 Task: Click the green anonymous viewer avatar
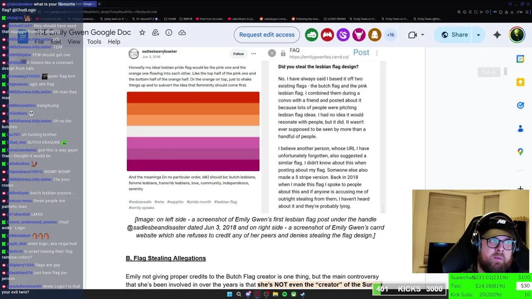click(312, 35)
